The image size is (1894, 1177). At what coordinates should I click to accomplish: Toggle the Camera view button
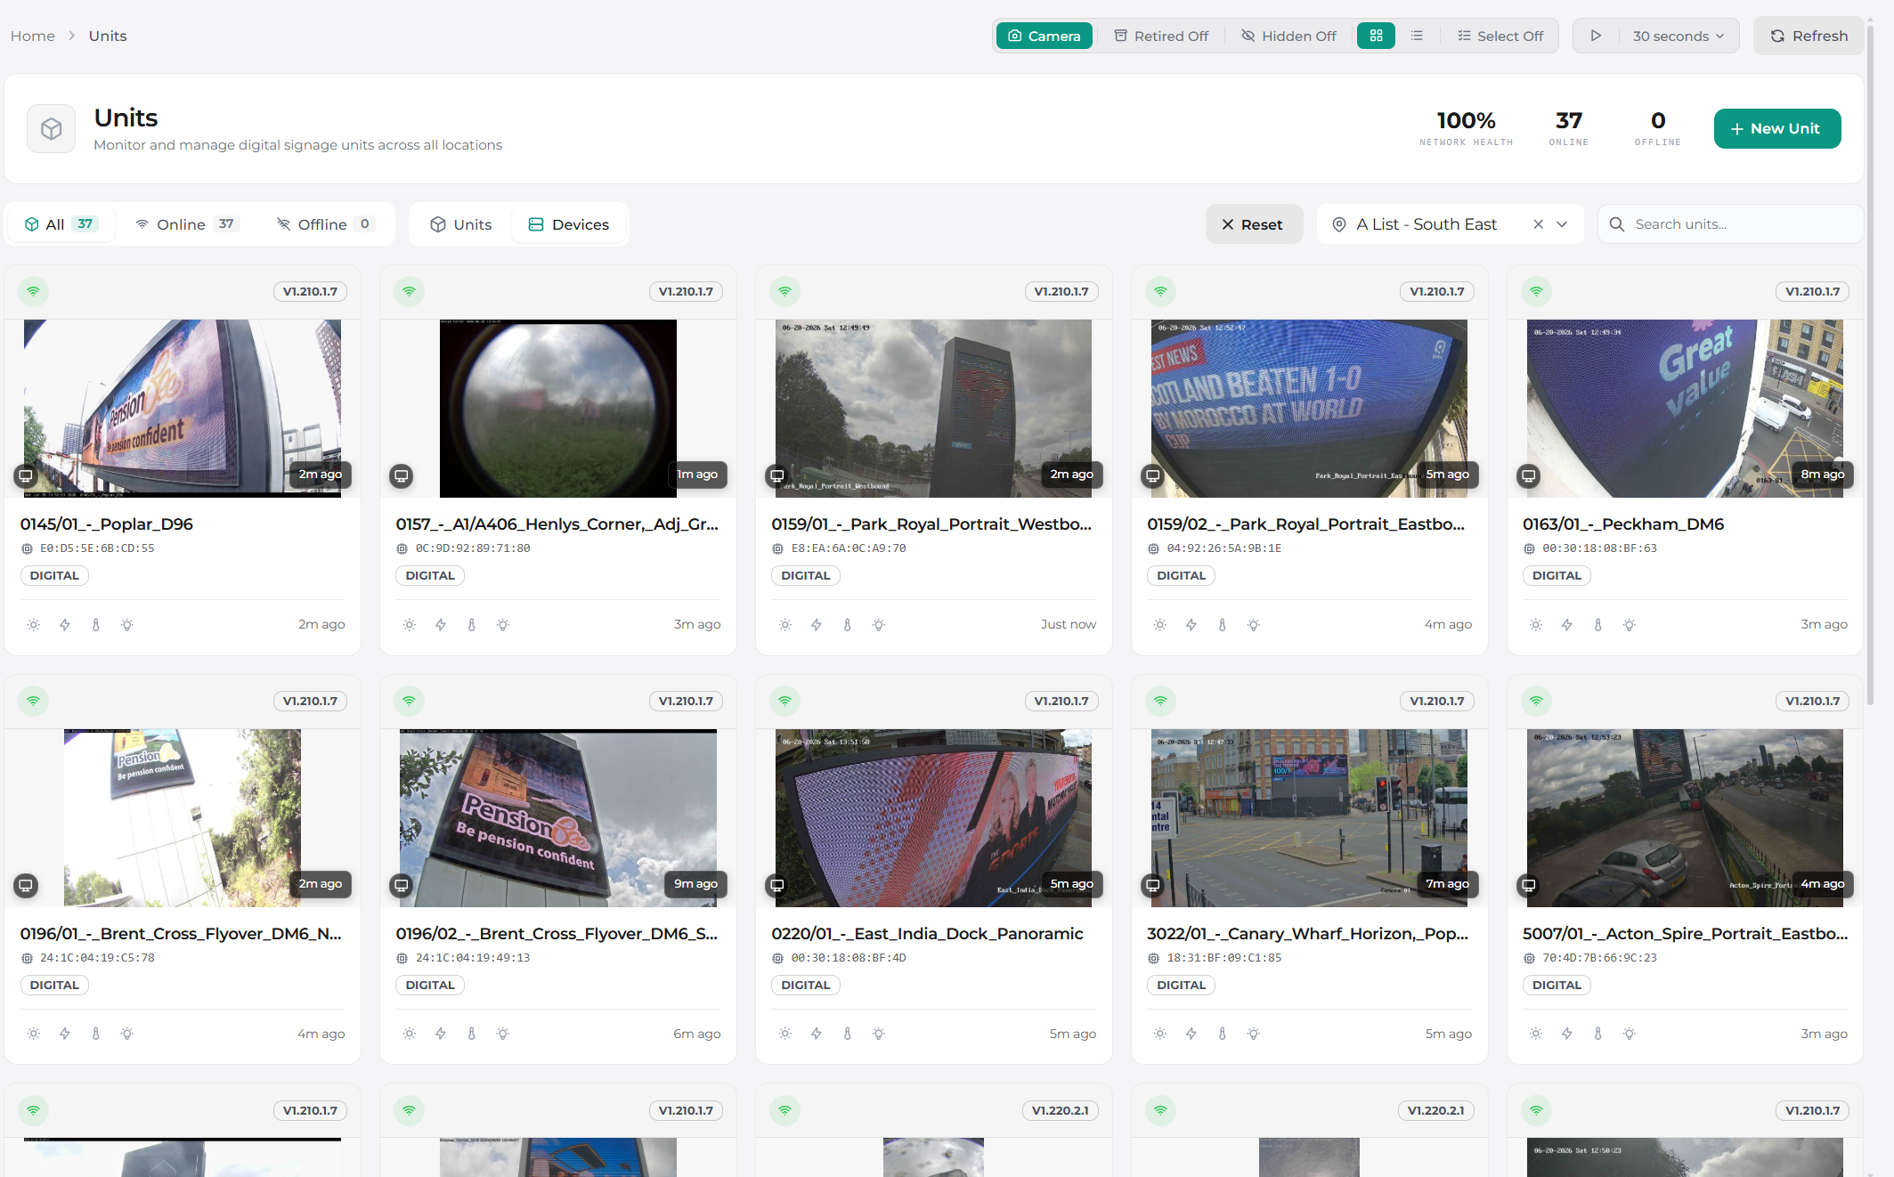point(1044,36)
